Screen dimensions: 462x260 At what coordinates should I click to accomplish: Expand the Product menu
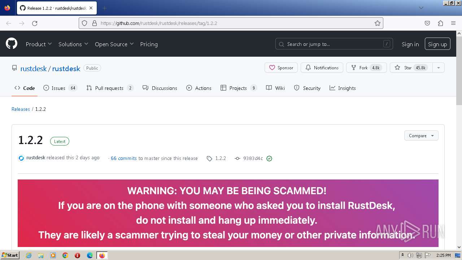coord(39,44)
